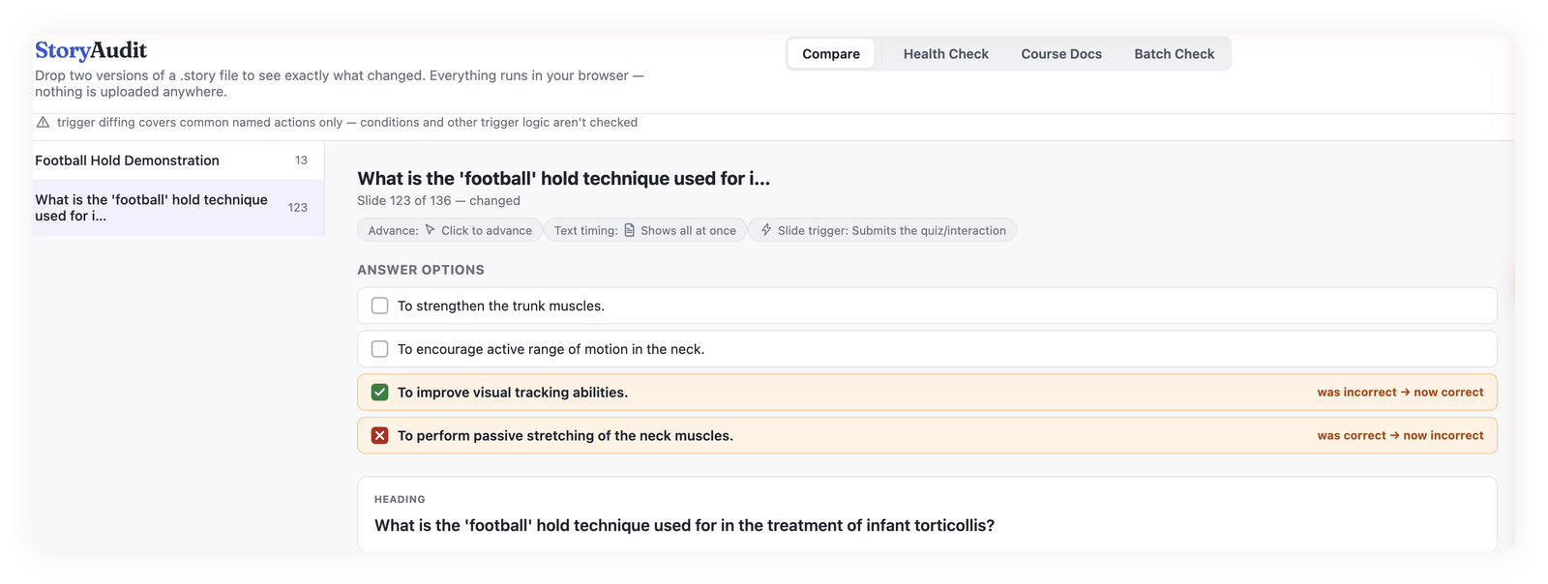1548x584 pixels.
Task: Click the 'Click to advance' chip
Action: [x=450, y=230]
